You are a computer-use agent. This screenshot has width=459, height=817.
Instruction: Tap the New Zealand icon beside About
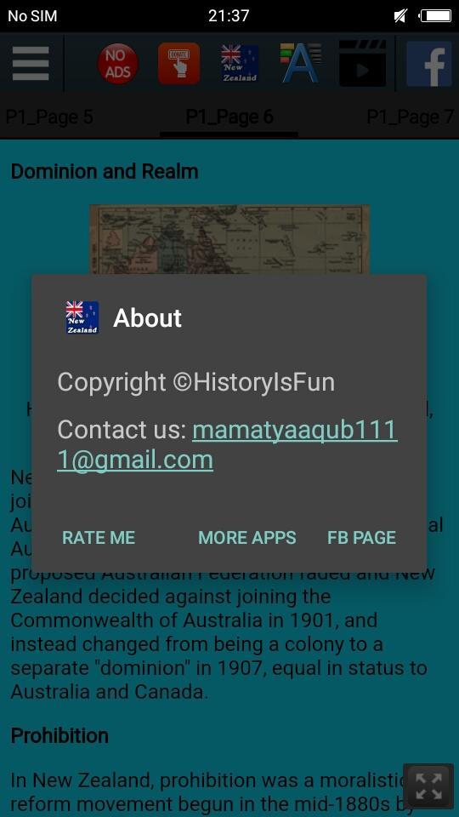(82, 317)
